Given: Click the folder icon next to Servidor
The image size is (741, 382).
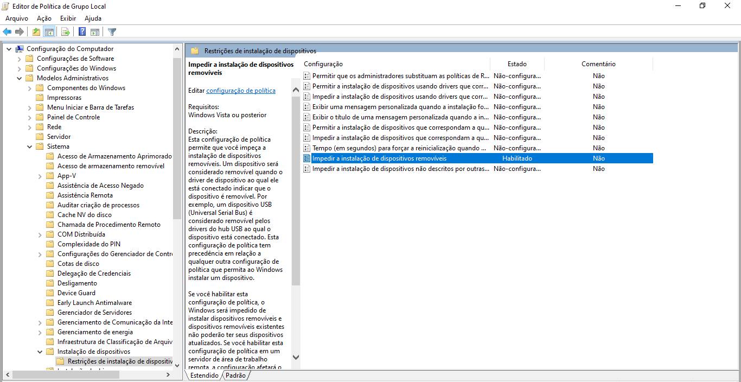Looking at the screenshot, I should point(40,137).
